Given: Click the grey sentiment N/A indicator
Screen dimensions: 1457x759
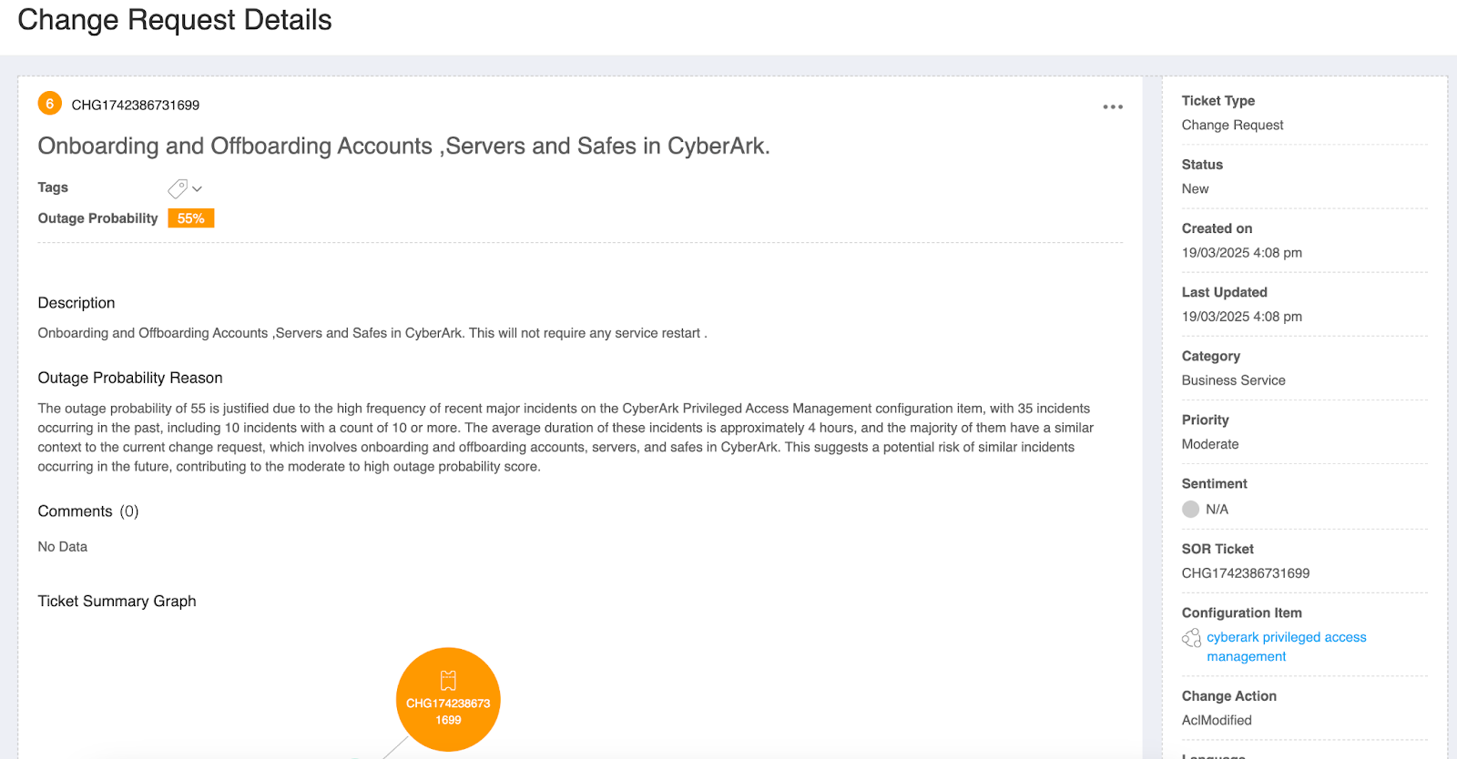Looking at the screenshot, I should (1190, 510).
